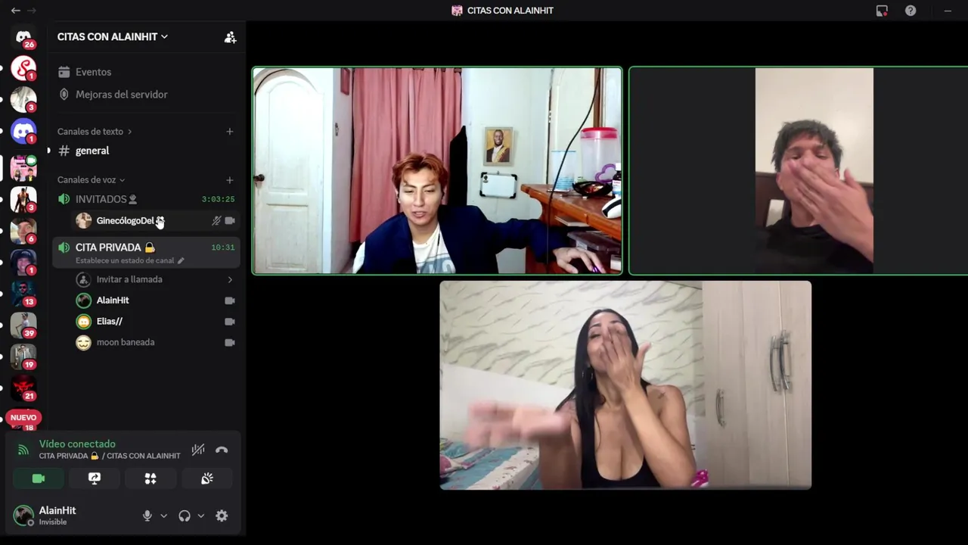This screenshot has width=968, height=545.
Task: Click the camera icon beside Elias//
Action: pos(230,322)
